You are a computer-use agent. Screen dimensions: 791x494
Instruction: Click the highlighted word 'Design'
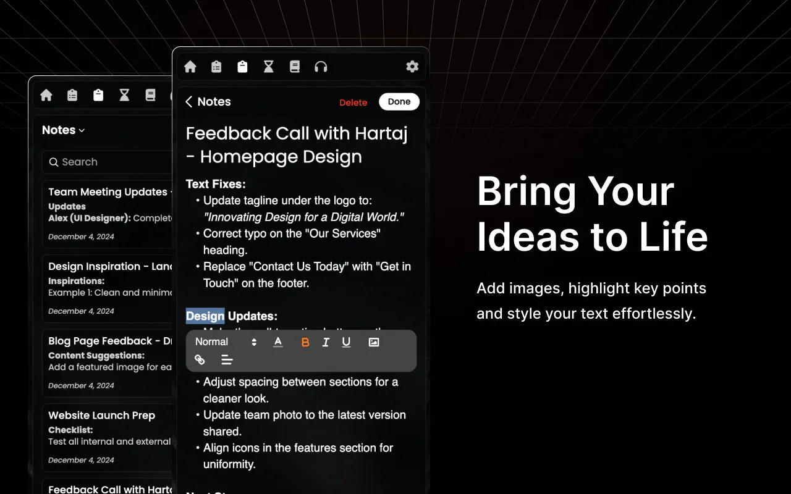click(x=205, y=316)
